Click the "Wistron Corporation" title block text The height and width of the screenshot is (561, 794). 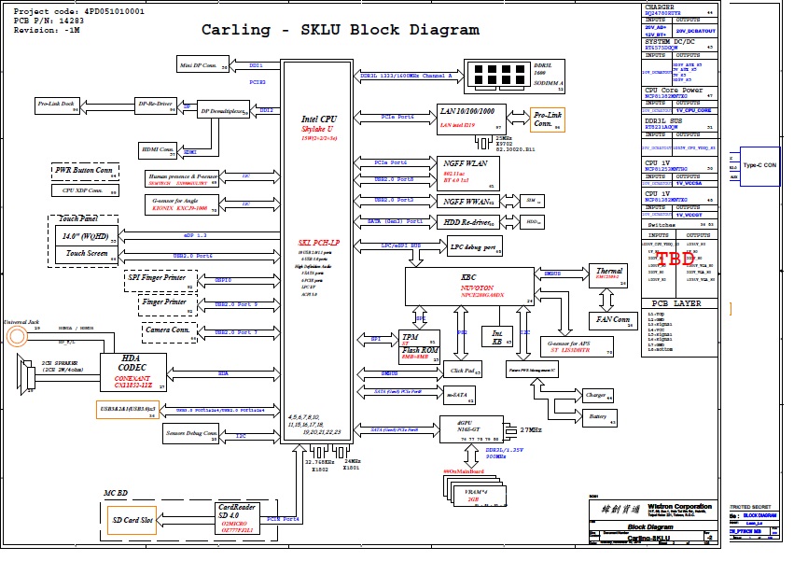pos(679,506)
